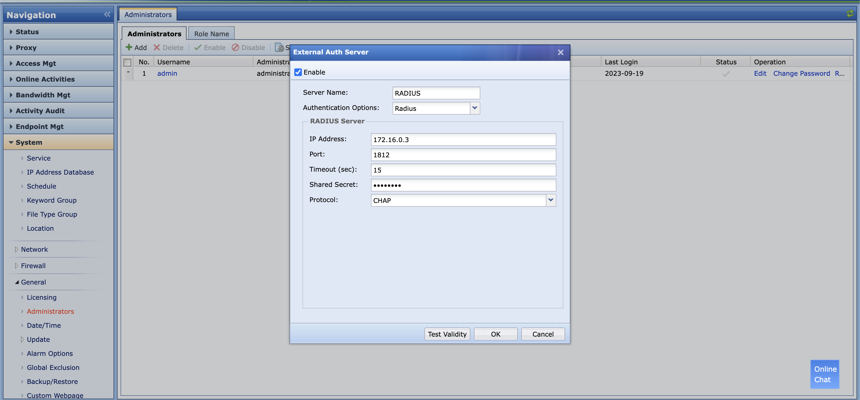Viewport: 860px width, 400px height.
Task: Open the Online Chat widget
Action: tap(825, 374)
